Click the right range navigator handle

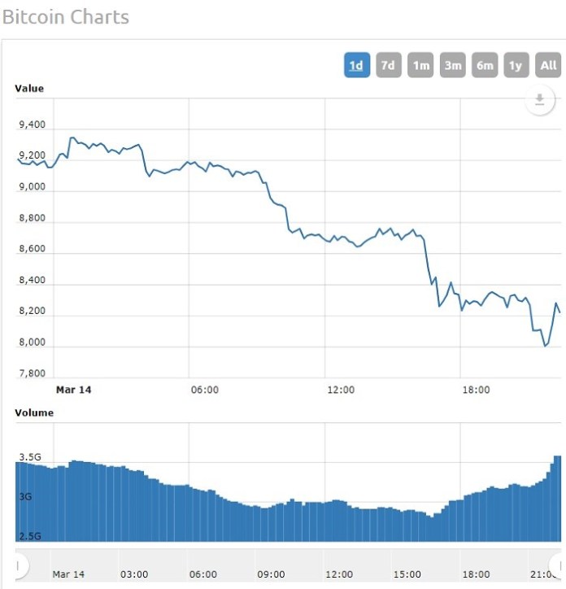(x=560, y=565)
